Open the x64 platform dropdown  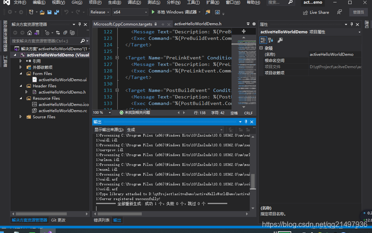coord(130,12)
